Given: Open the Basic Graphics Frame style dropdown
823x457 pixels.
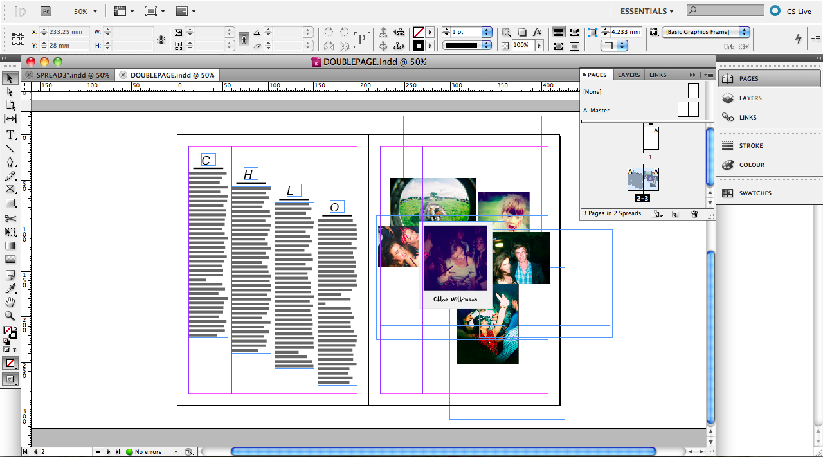Looking at the screenshot, I should tap(744, 31).
